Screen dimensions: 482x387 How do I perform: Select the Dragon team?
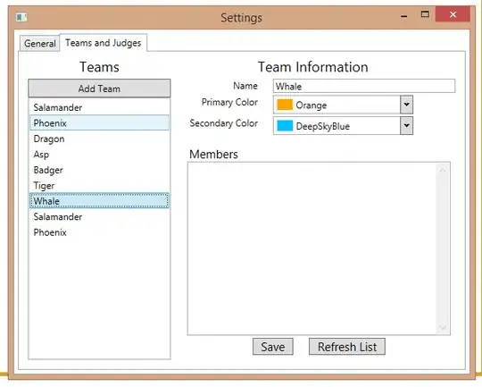pos(99,139)
